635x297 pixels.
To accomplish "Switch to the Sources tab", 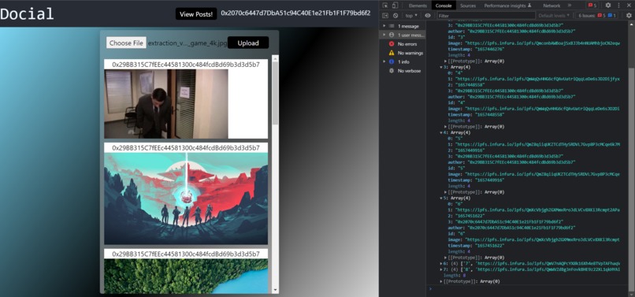I will pos(468,6).
